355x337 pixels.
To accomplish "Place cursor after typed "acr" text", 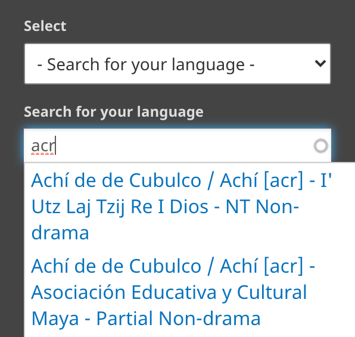I will (x=56, y=146).
